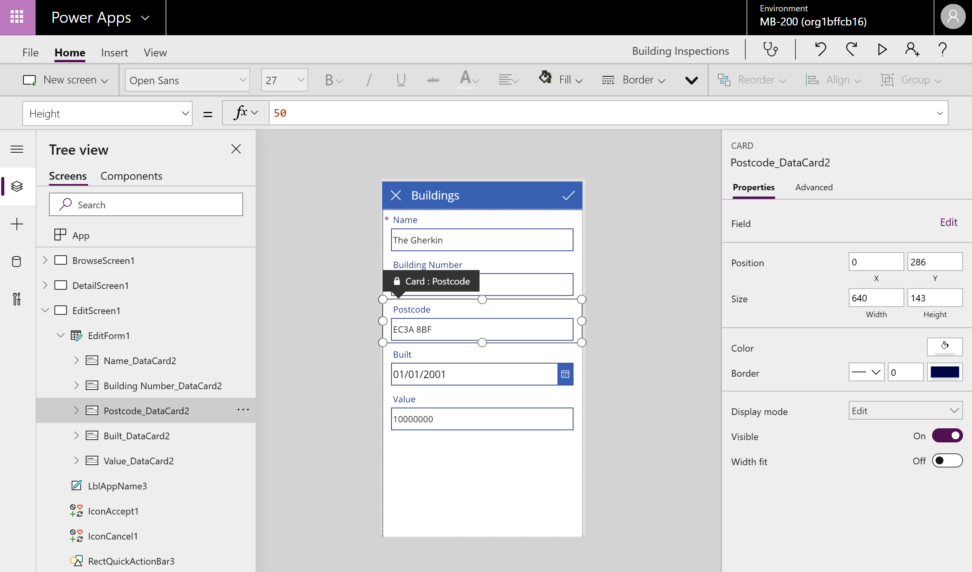Click the user account avatar

pos(952,17)
